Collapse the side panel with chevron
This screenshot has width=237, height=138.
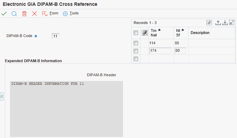pos(2,96)
